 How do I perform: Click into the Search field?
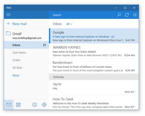(83, 15)
